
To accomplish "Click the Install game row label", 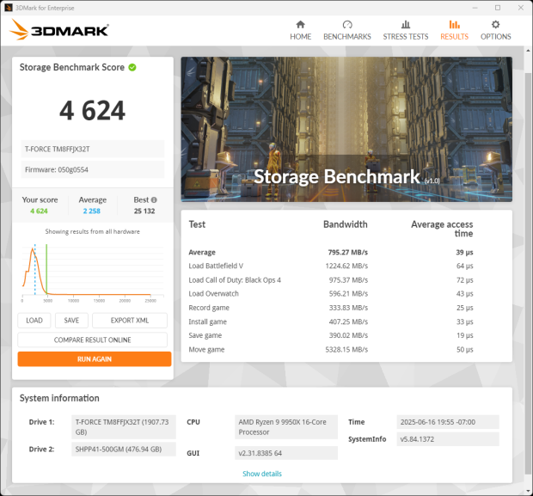I will (207, 321).
